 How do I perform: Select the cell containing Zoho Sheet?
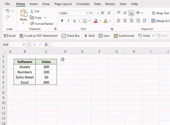click(25, 77)
